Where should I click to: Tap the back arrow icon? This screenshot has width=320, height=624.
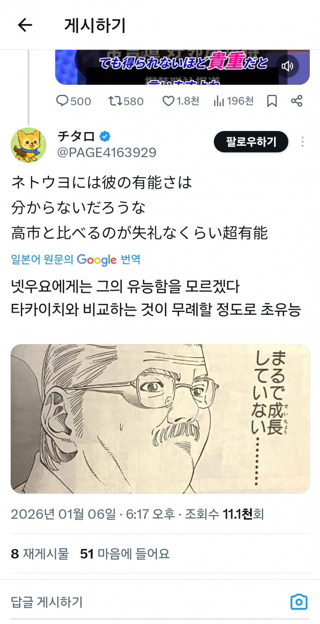pos(25,25)
